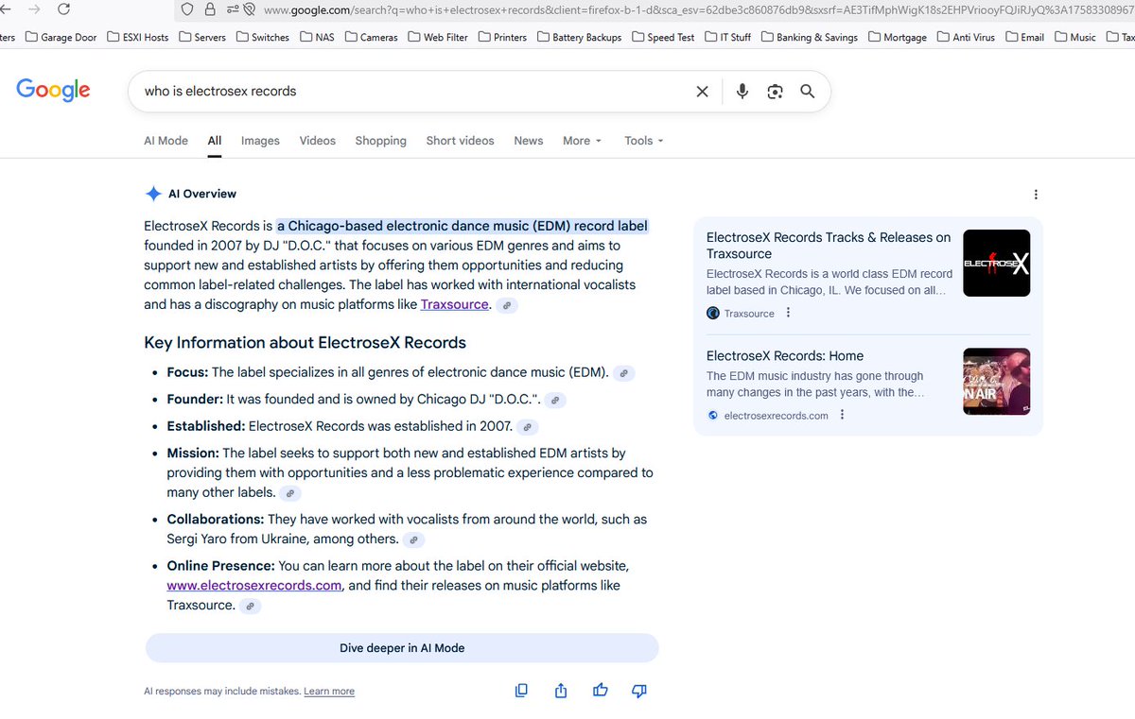The image size is (1135, 719).
Task: Open the shield tracking protection icon
Action: tap(186, 9)
